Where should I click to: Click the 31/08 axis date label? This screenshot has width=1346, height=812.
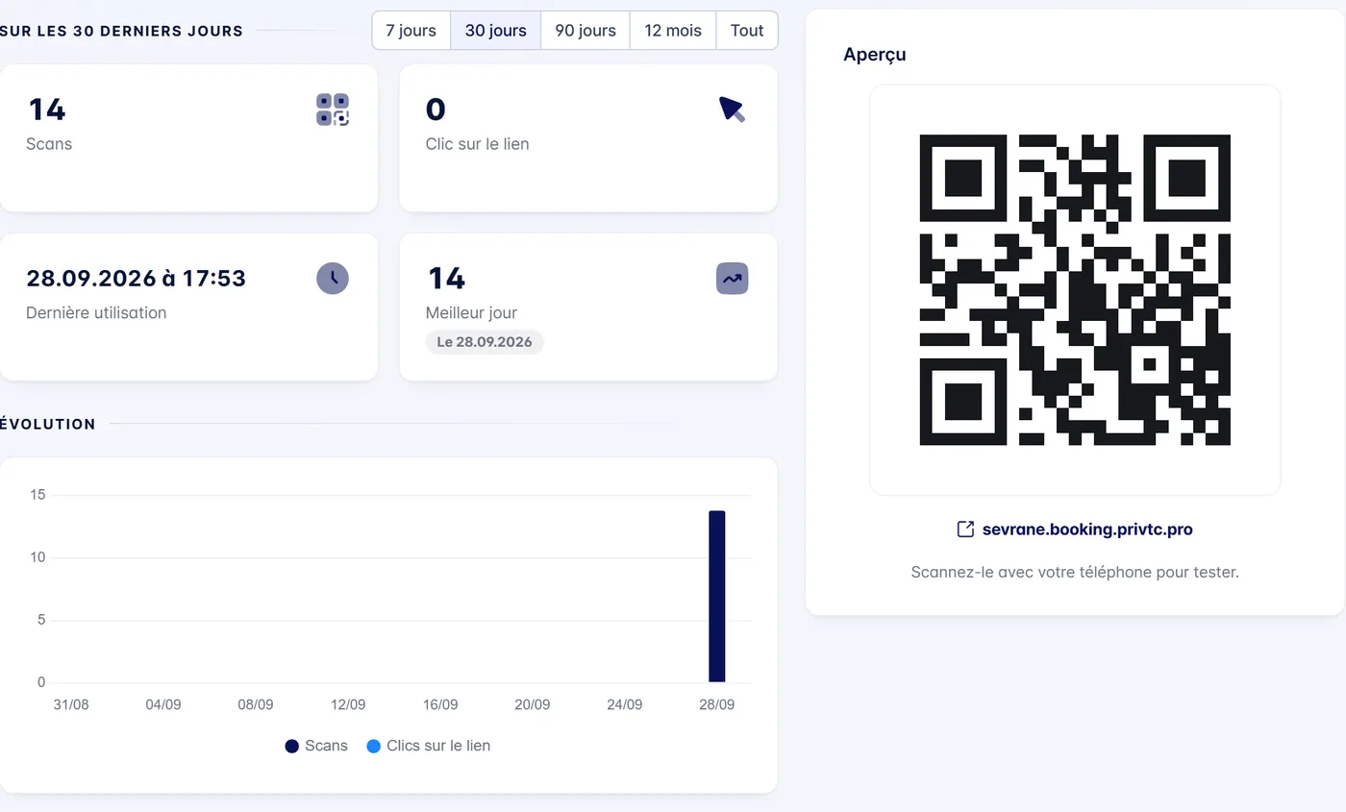click(x=71, y=704)
